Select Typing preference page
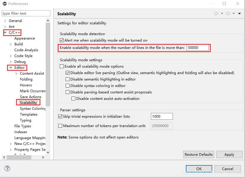 click(25, 120)
